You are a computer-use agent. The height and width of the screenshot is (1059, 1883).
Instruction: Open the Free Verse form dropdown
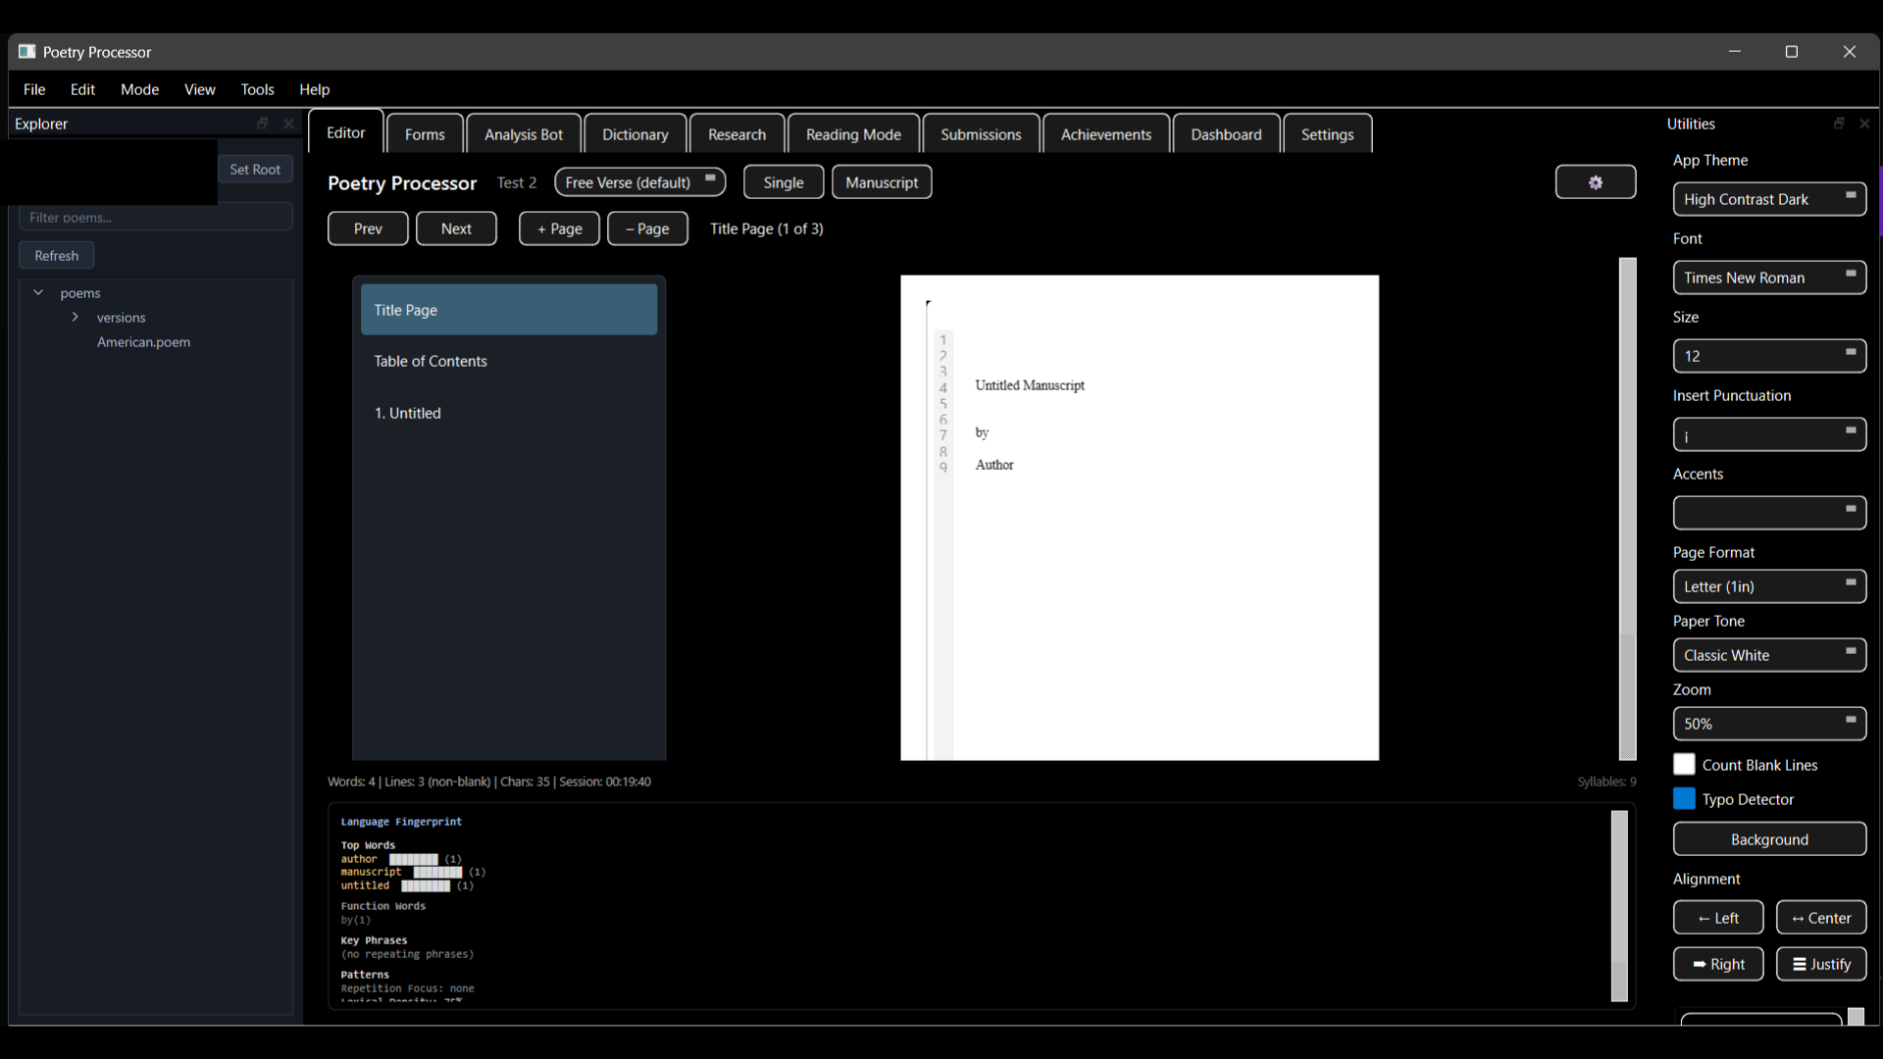(x=639, y=182)
